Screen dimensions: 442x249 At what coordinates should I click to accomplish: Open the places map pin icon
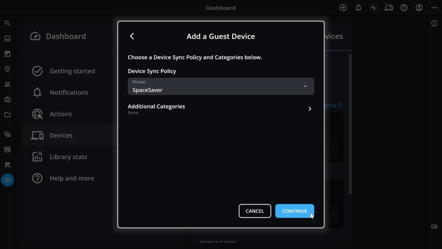tap(7, 69)
